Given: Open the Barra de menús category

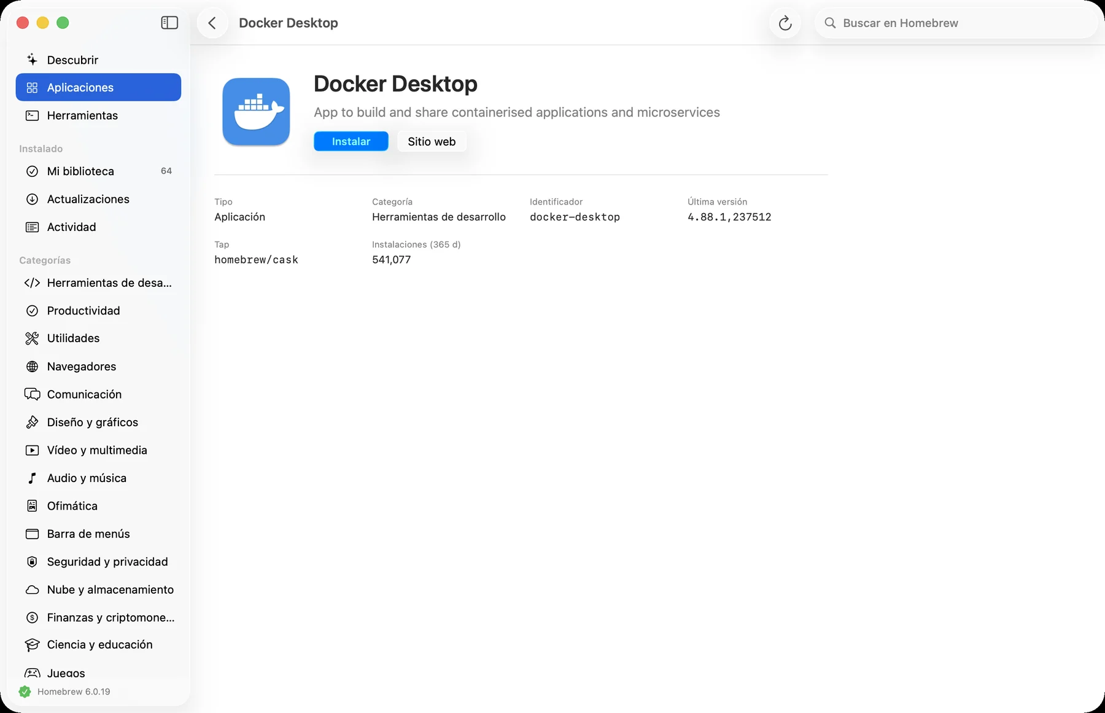Looking at the screenshot, I should coord(98,534).
